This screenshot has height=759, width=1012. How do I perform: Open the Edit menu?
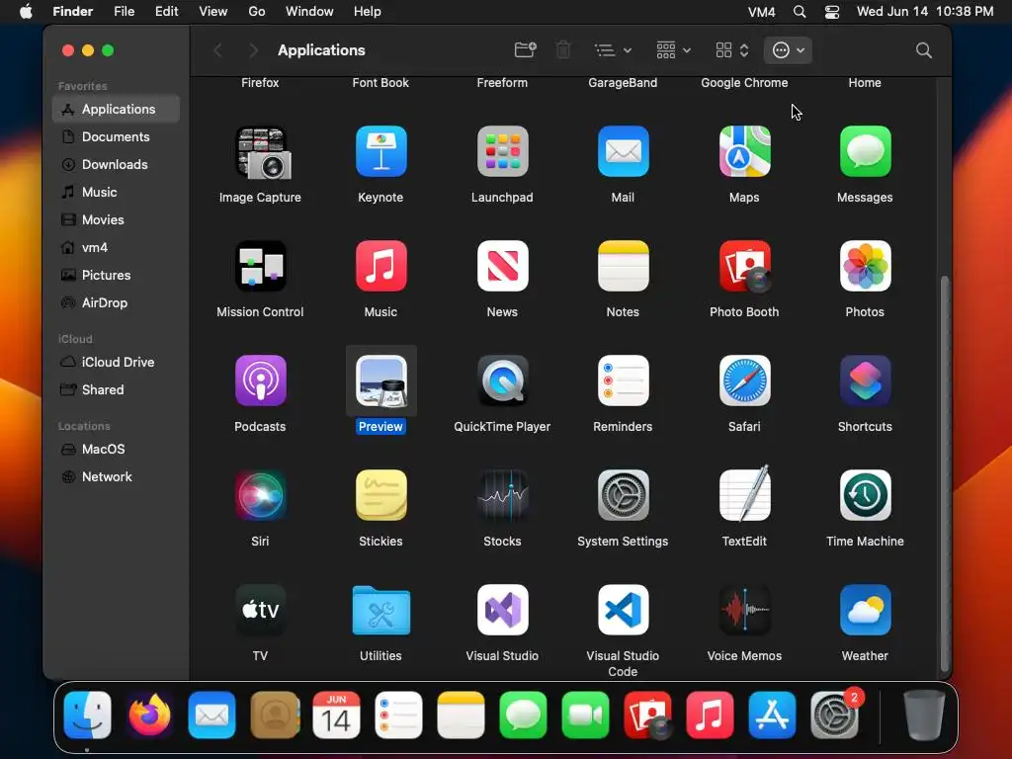coord(166,12)
